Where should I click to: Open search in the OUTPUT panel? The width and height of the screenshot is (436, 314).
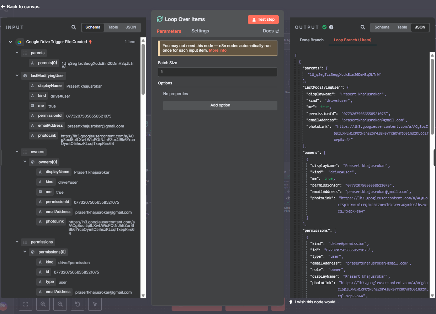(363, 27)
